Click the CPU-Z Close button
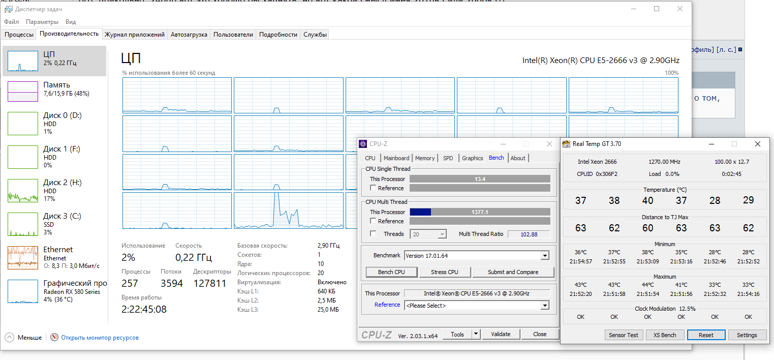 tap(540, 334)
